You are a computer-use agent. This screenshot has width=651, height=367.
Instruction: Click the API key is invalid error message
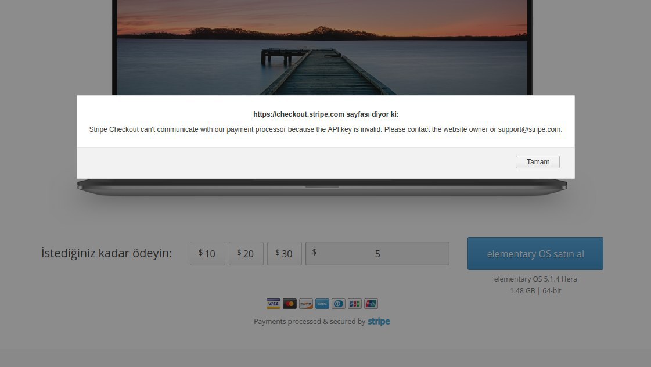(x=325, y=129)
